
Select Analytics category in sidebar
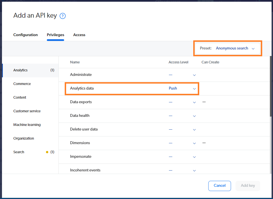(x=30, y=70)
